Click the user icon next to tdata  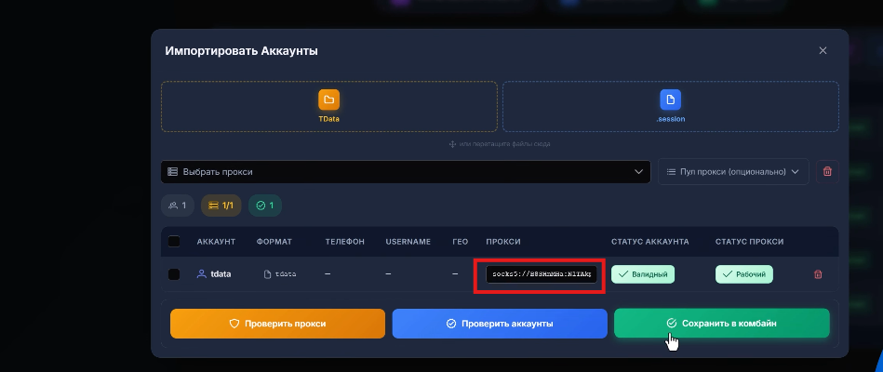[x=202, y=274]
